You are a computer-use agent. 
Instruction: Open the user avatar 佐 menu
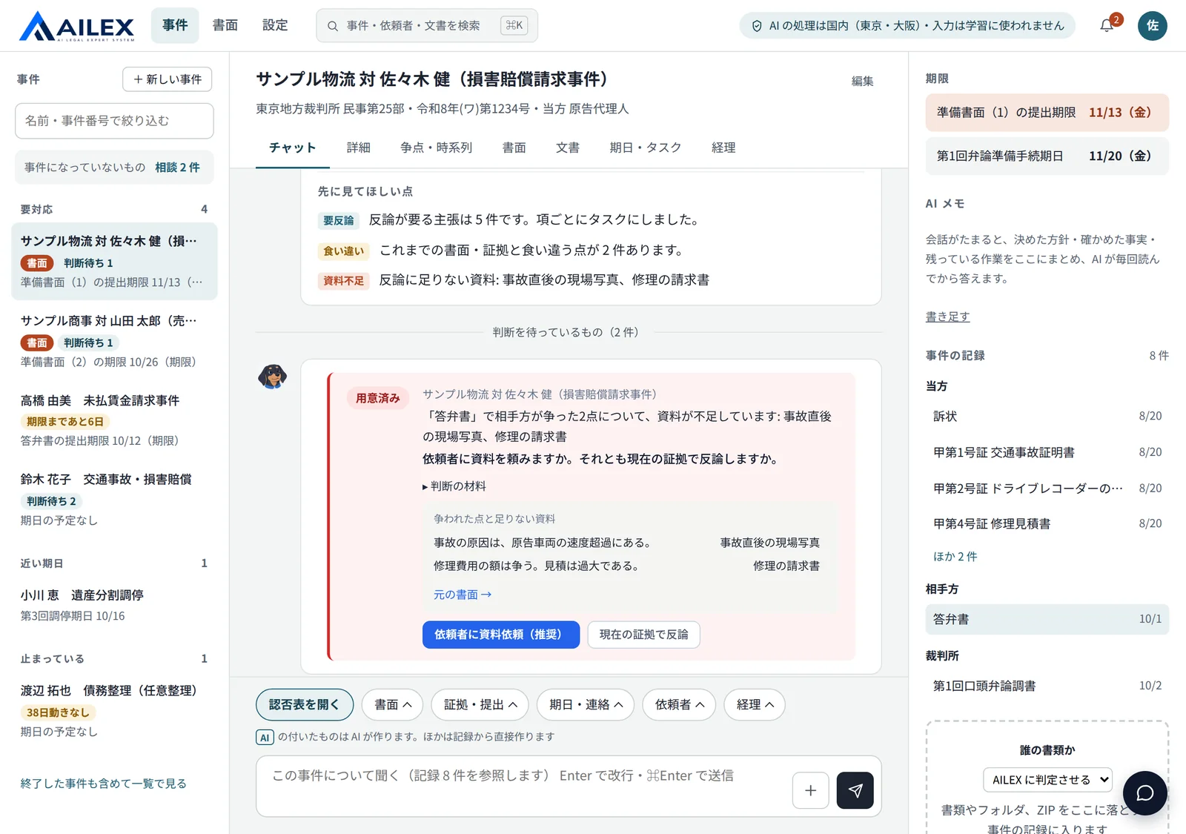pos(1153,26)
